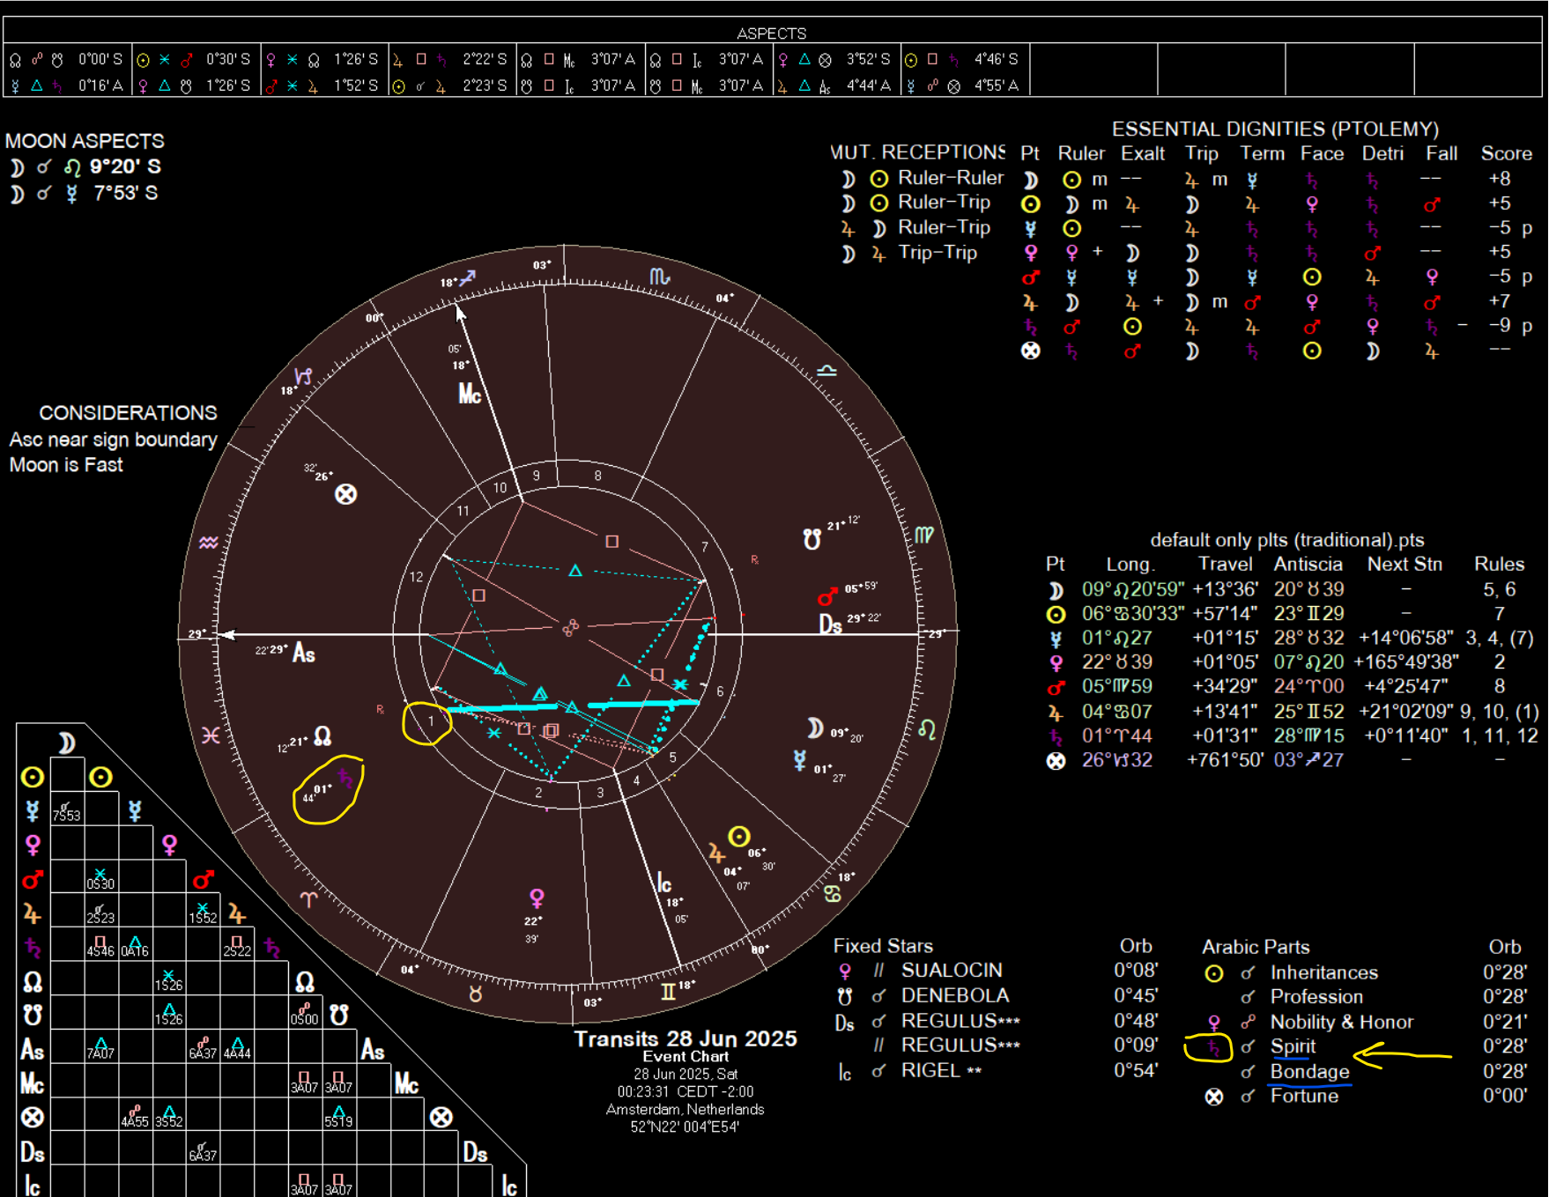Click the 'Next Stn' column header
Image resolution: width=1549 pixels, height=1197 pixels.
pos(1404,564)
